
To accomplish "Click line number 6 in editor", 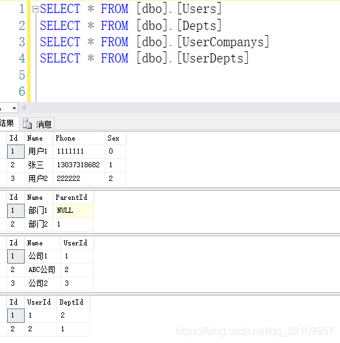I will (x=22, y=91).
